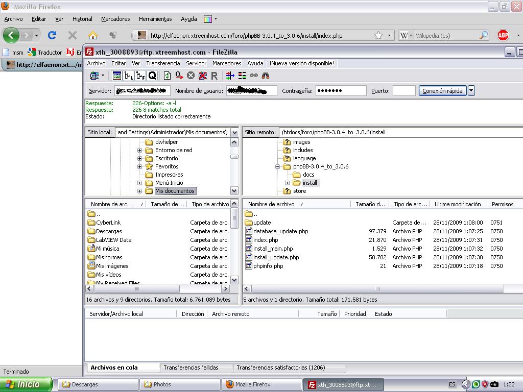Open FileZilla's Transferencia menu

coord(163,63)
